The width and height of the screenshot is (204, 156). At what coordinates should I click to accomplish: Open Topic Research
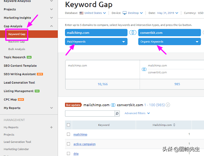15,57
